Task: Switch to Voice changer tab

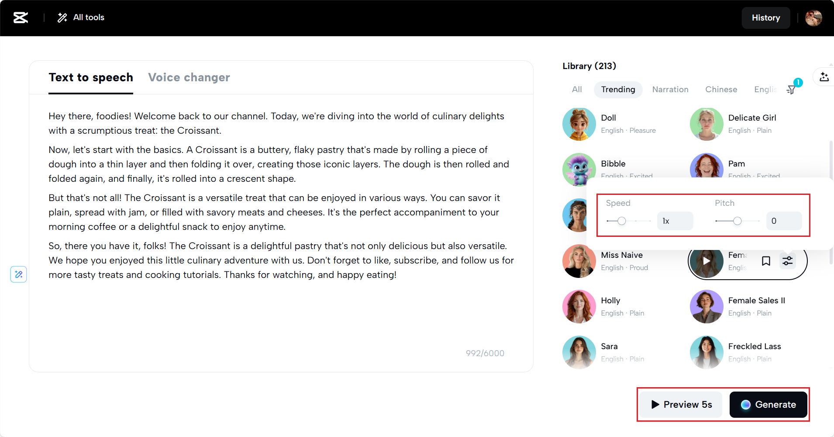Action: (189, 77)
